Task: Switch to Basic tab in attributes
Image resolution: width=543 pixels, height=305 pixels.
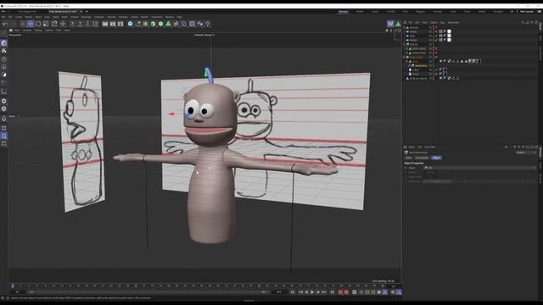Action: (x=409, y=158)
